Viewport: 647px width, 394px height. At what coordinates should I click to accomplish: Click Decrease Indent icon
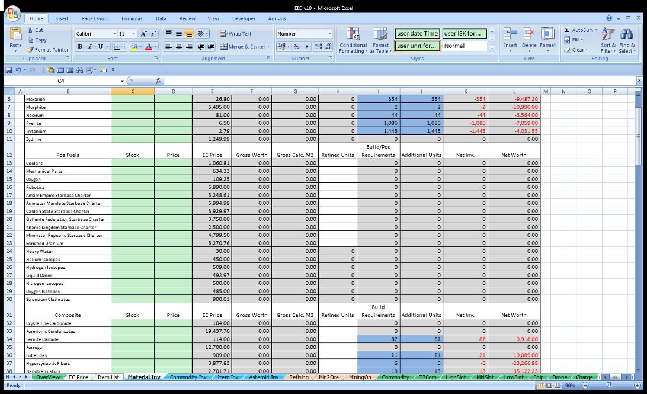coord(201,47)
